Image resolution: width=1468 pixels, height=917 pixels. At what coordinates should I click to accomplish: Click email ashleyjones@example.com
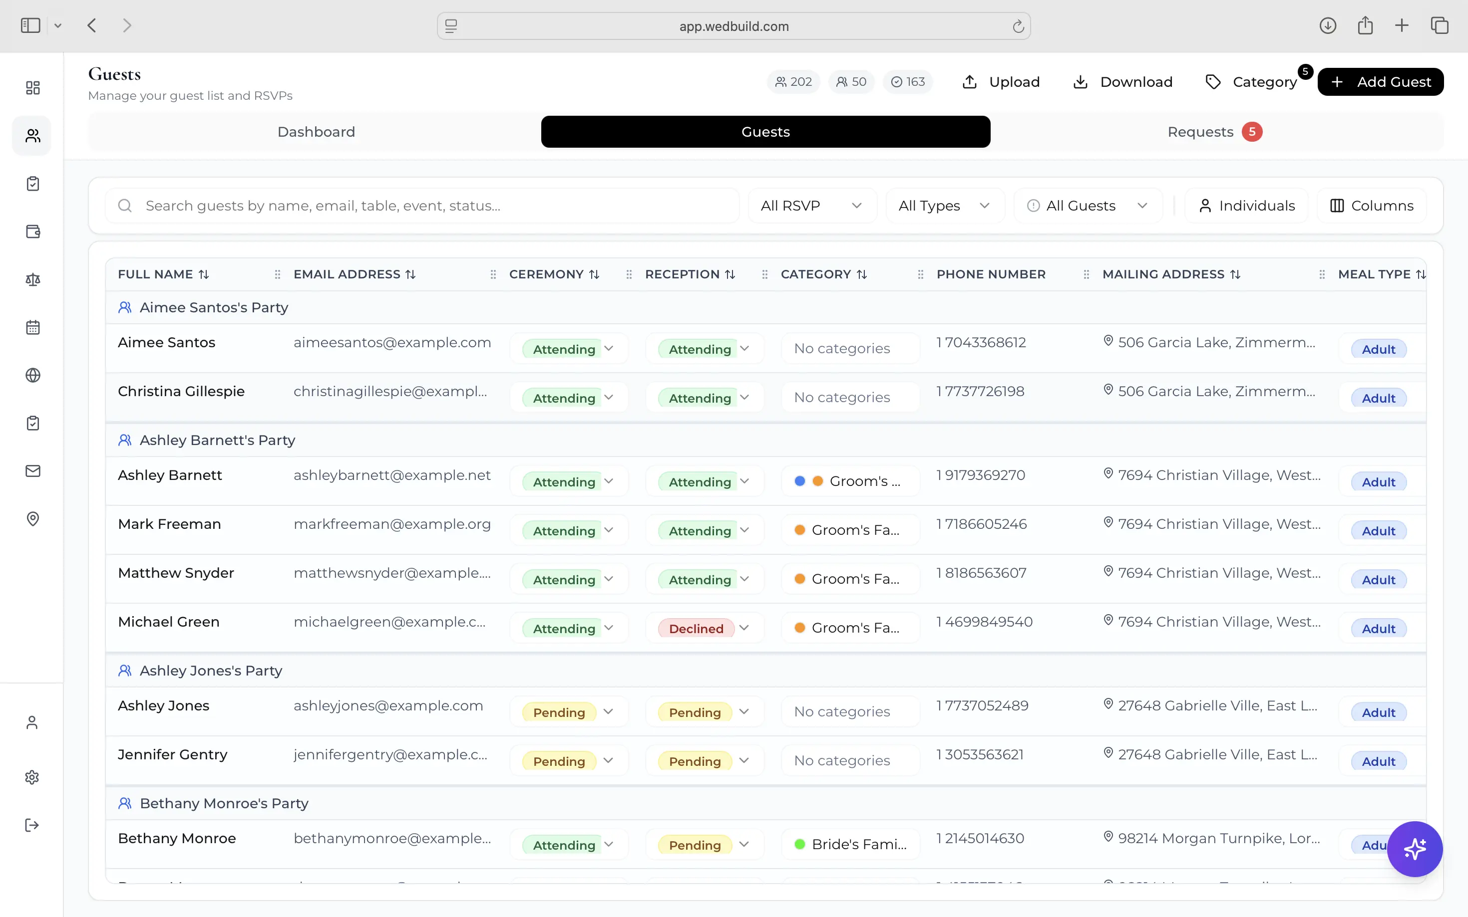coord(388,705)
